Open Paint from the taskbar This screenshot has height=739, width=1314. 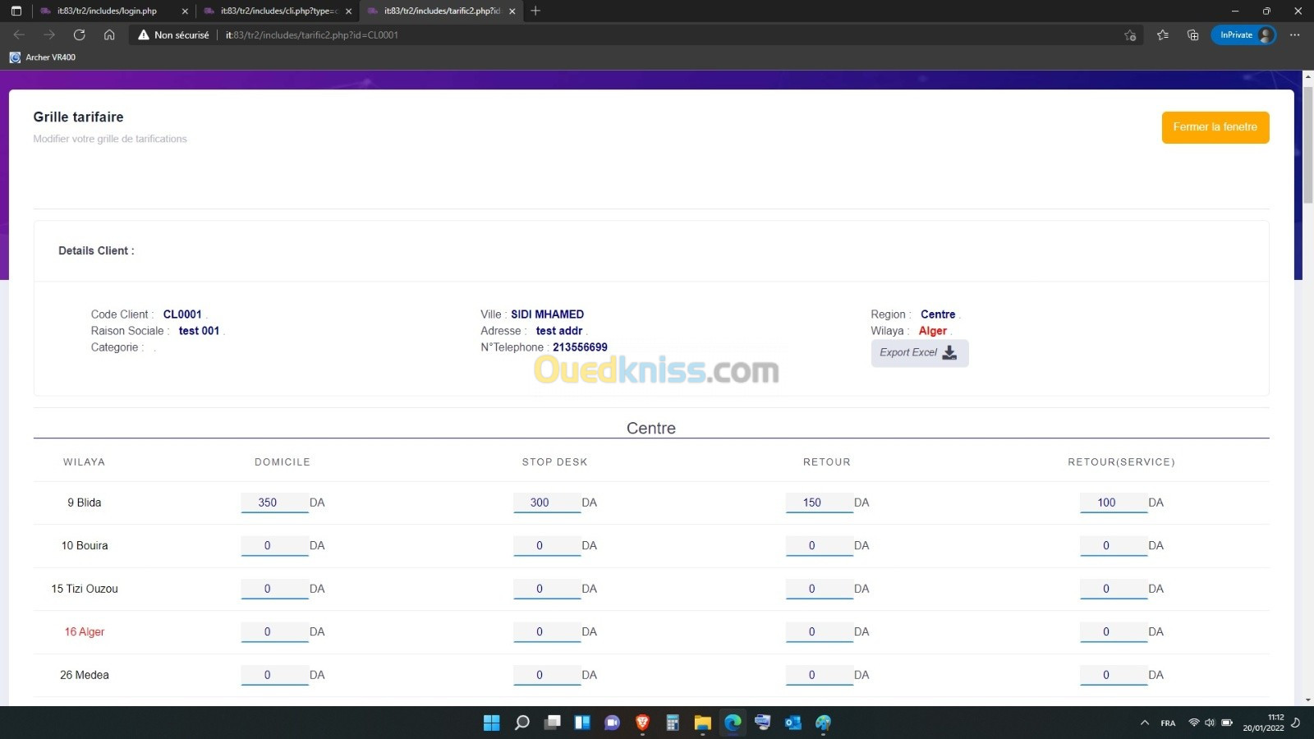(823, 723)
